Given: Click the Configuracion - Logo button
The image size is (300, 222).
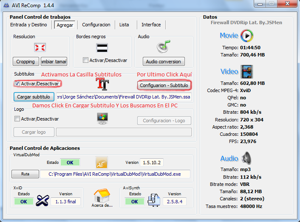Looking at the screenshot, I should tap(164, 121).
